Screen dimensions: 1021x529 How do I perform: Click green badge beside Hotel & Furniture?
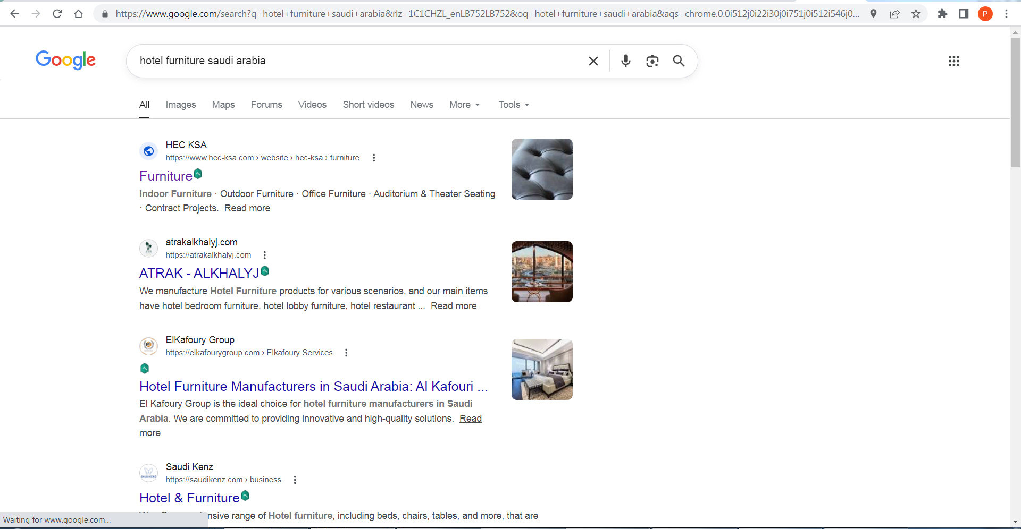[245, 496]
